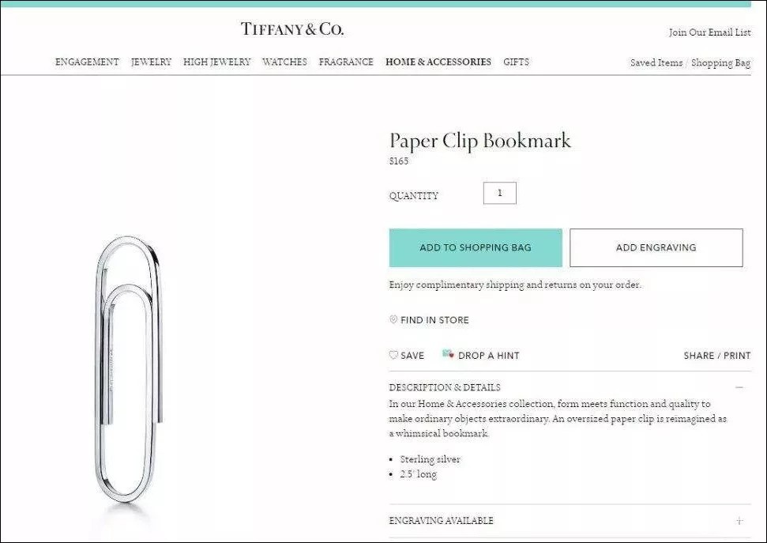Click into the Quantity input field

click(499, 193)
